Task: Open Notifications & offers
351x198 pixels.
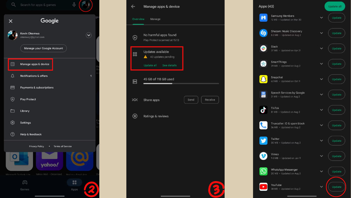Action: point(34,76)
